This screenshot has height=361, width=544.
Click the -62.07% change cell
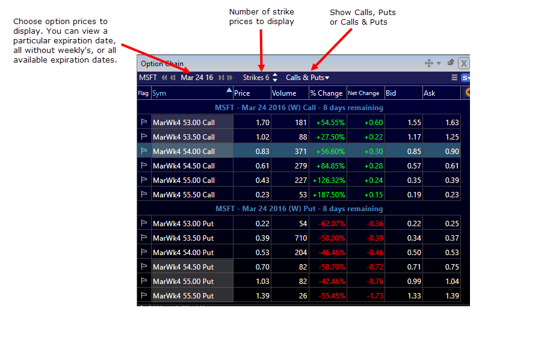328,224
